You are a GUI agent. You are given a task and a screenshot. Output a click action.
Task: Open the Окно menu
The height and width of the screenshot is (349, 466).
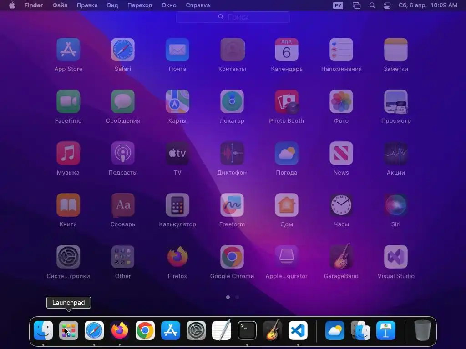pyautogui.click(x=169, y=5)
